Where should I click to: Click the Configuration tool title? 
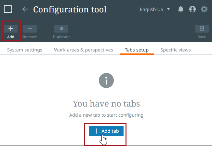coord(70,9)
